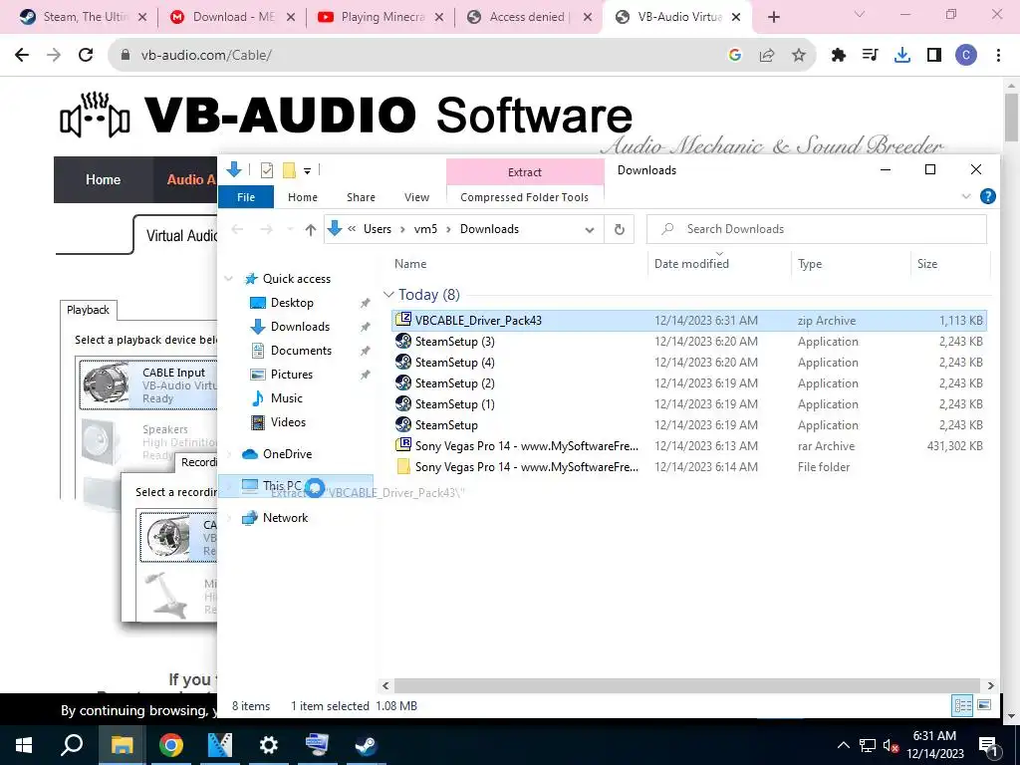
Task: Open Settings gear in taskbar
Action: (268, 745)
